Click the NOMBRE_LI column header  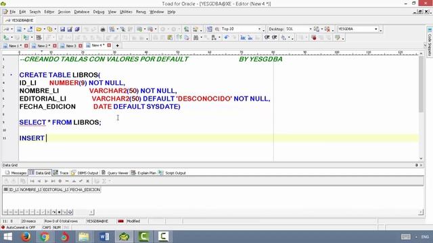point(30,190)
